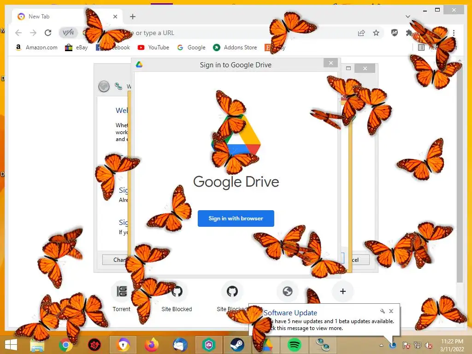Open the Amazon.com bookmark

tap(36, 47)
